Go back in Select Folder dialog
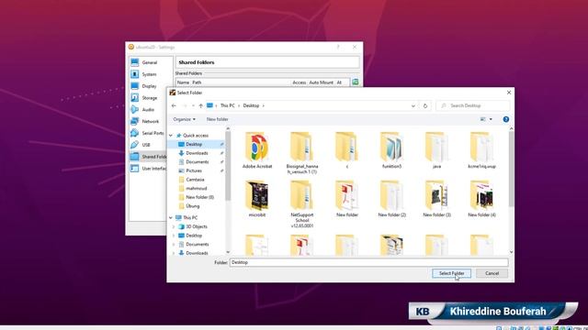588x330 pixels. click(x=174, y=106)
